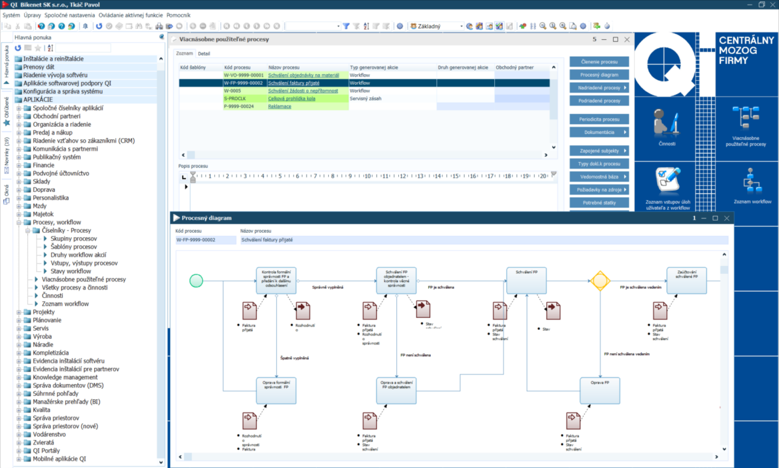The image size is (779, 468).
Task: Click the blue filter funnel toolbar icon
Action: click(x=346, y=27)
